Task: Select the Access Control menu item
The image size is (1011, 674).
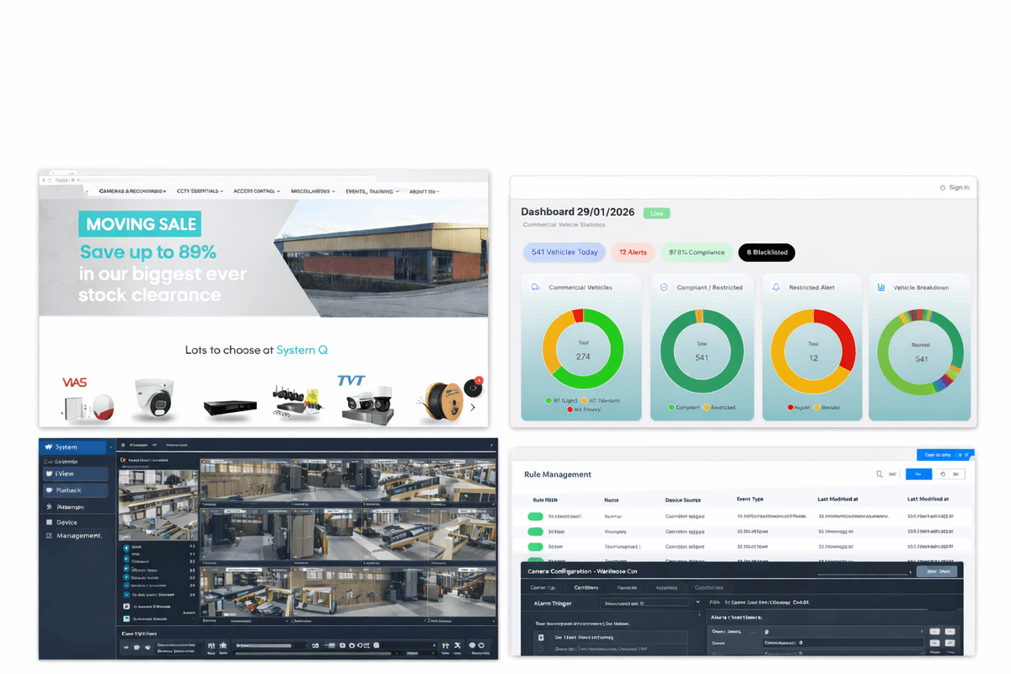Action: 255,191
